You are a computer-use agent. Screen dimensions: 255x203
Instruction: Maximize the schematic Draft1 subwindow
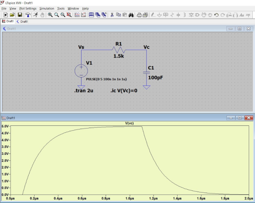click(x=240, y=29)
